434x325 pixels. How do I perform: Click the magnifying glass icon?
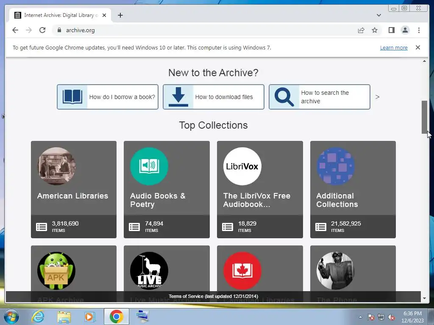[284, 97]
